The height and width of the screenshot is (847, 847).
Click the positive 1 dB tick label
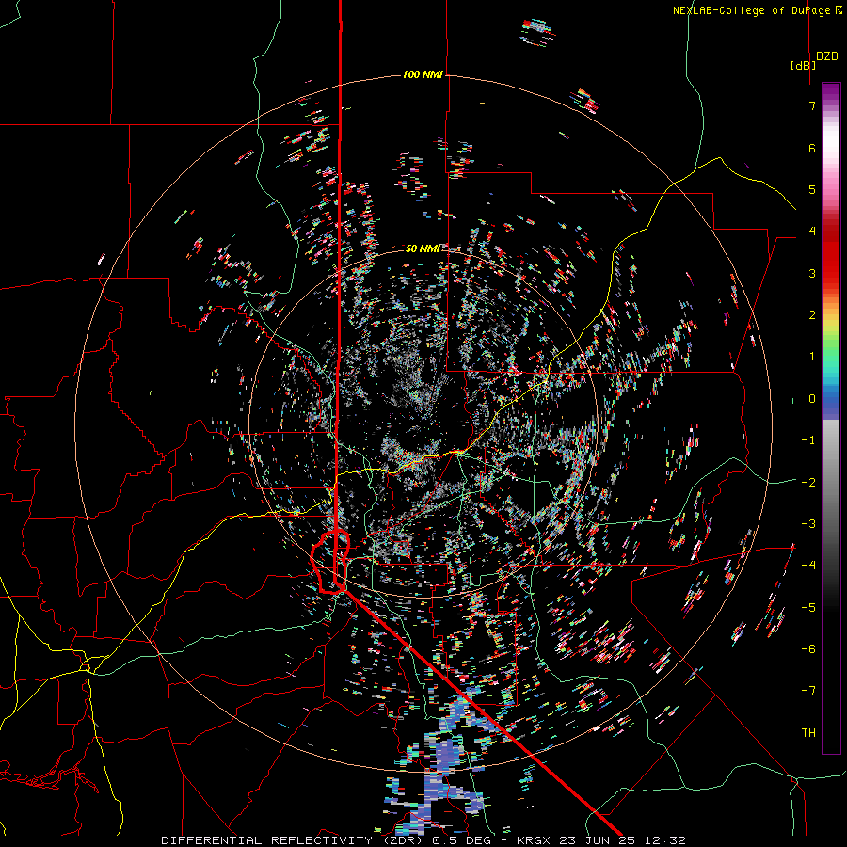[812, 357]
